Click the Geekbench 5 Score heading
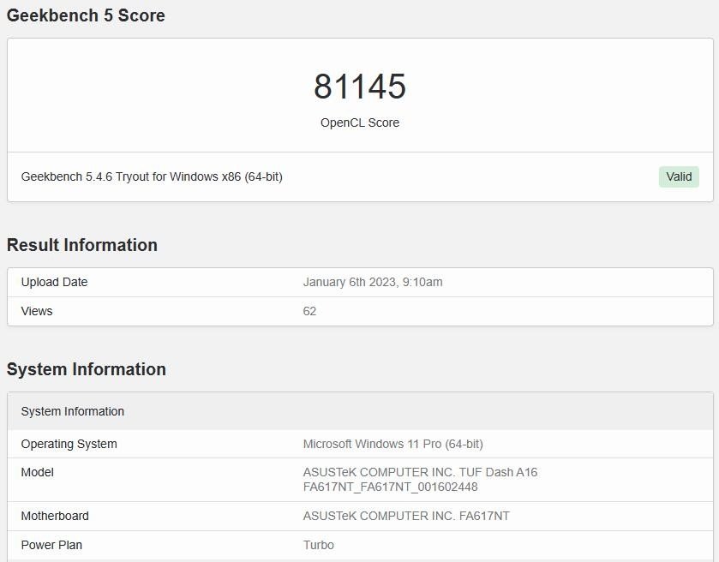719x562 pixels. tap(86, 15)
